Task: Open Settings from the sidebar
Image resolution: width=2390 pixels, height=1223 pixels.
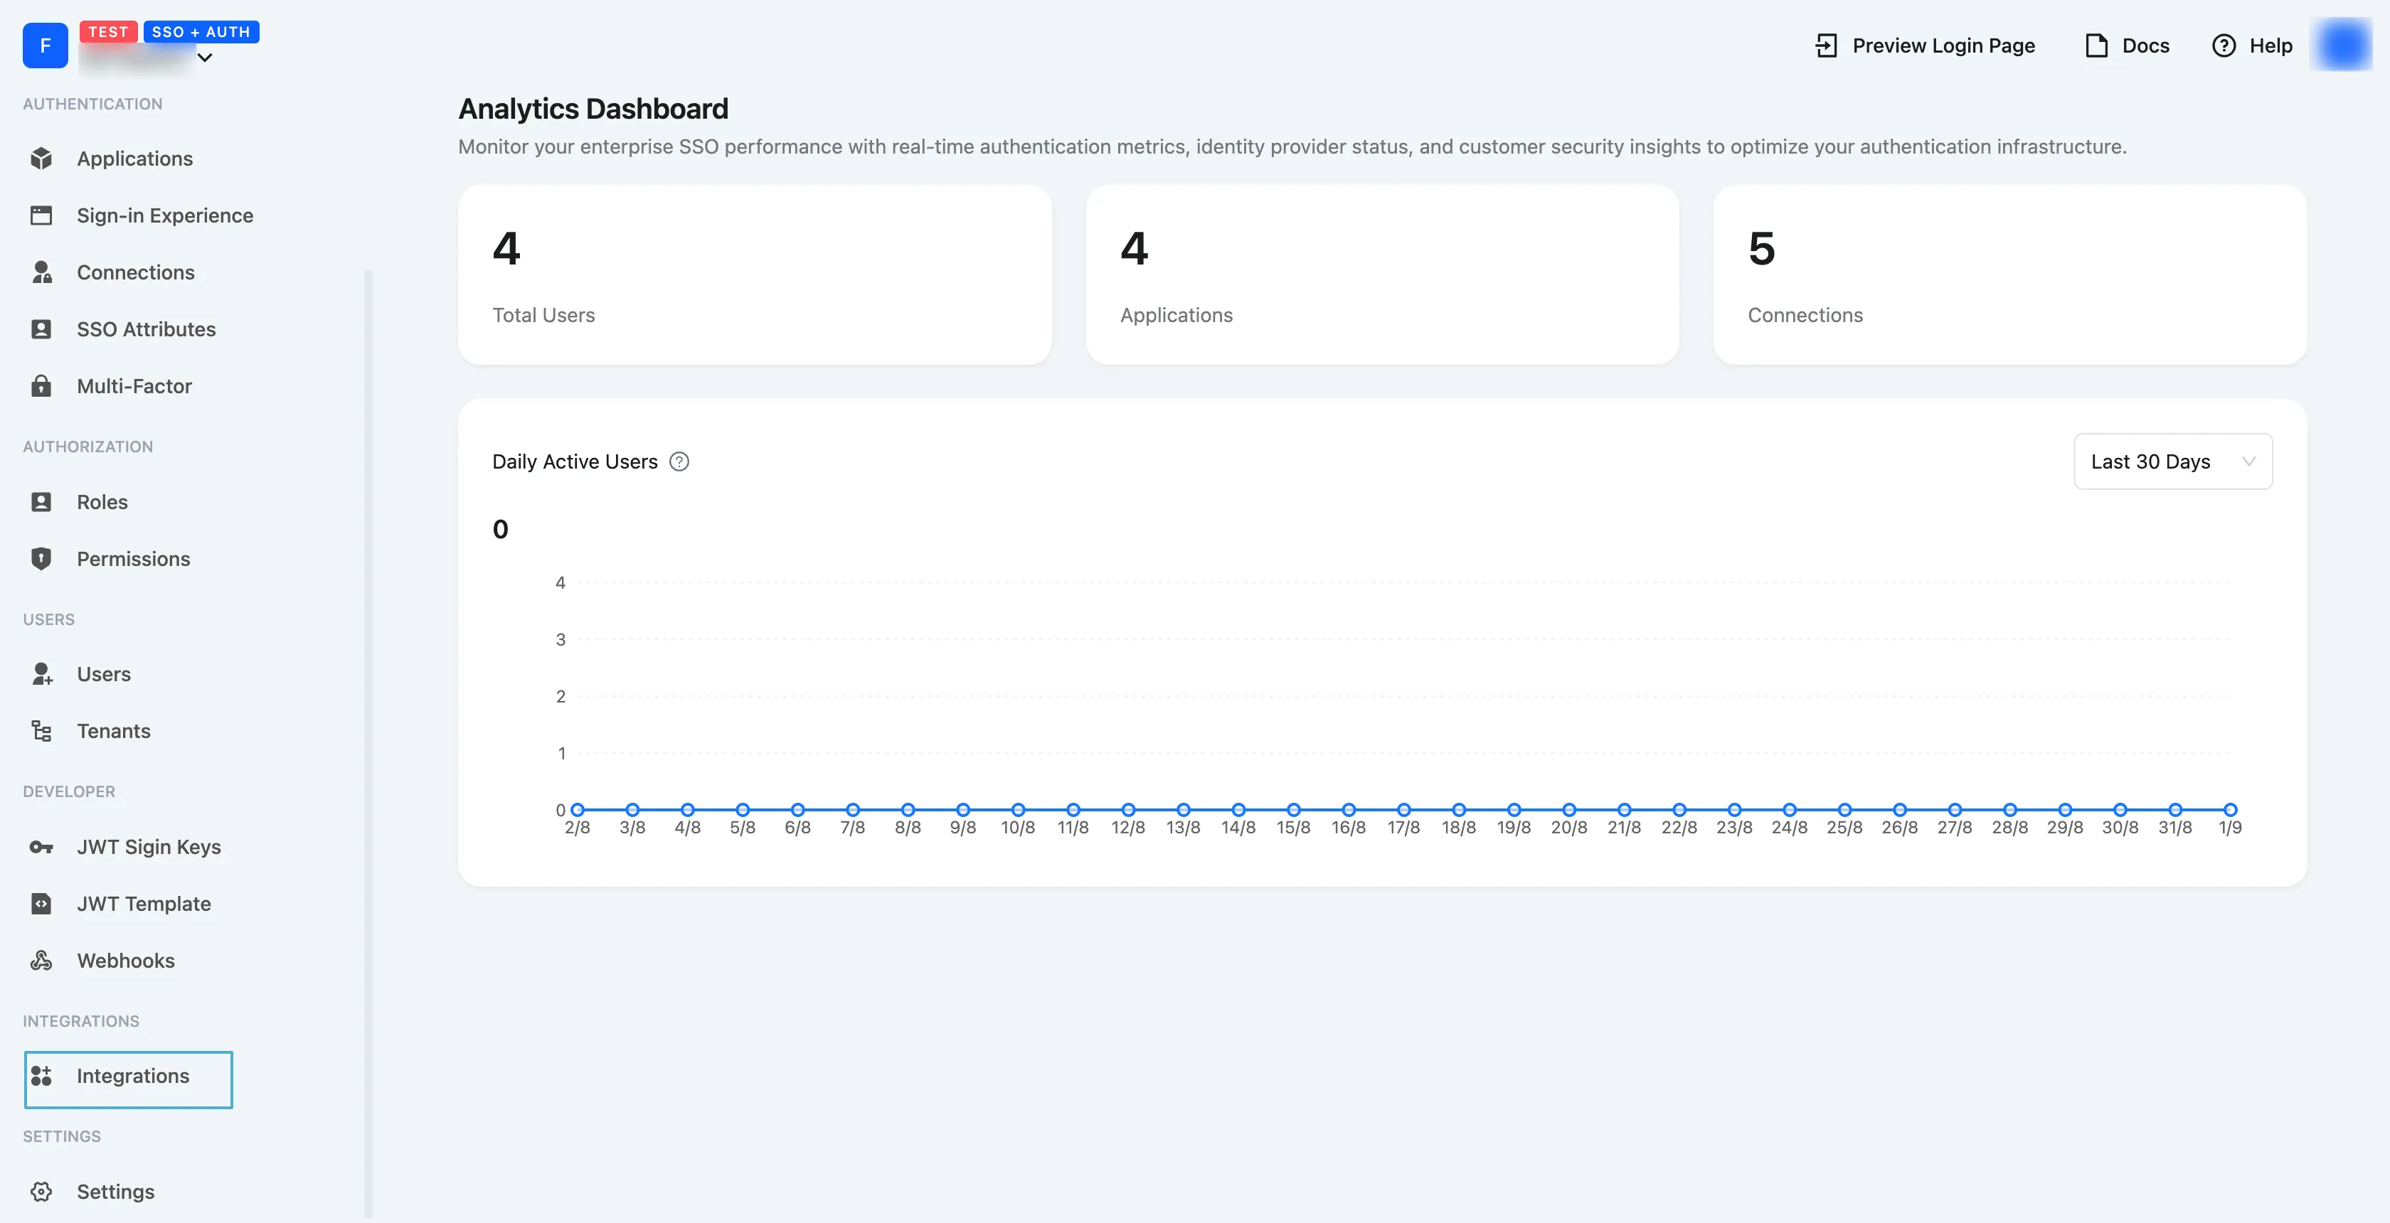Action: tap(116, 1192)
